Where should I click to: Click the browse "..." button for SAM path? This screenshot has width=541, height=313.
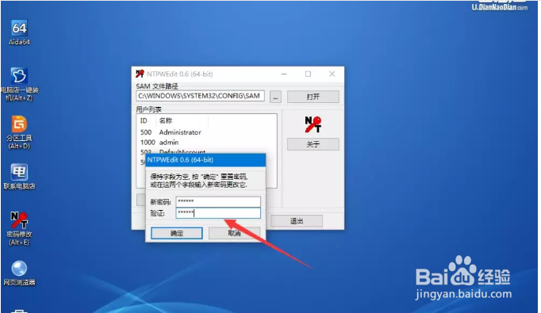tap(275, 97)
